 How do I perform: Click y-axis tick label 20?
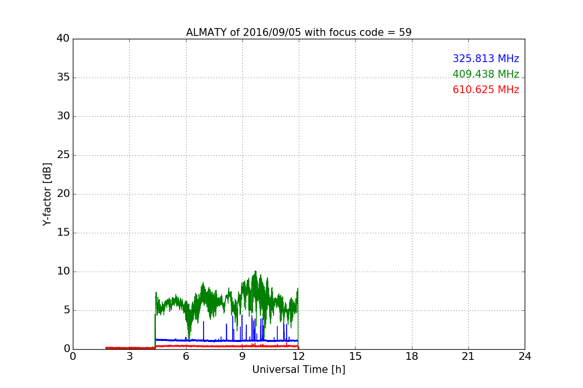coord(63,194)
